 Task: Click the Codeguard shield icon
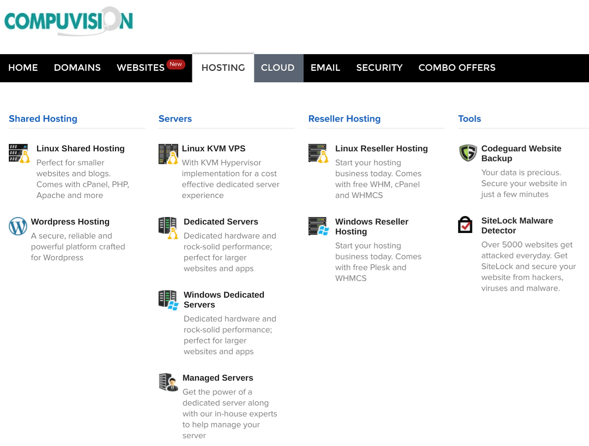(468, 153)
